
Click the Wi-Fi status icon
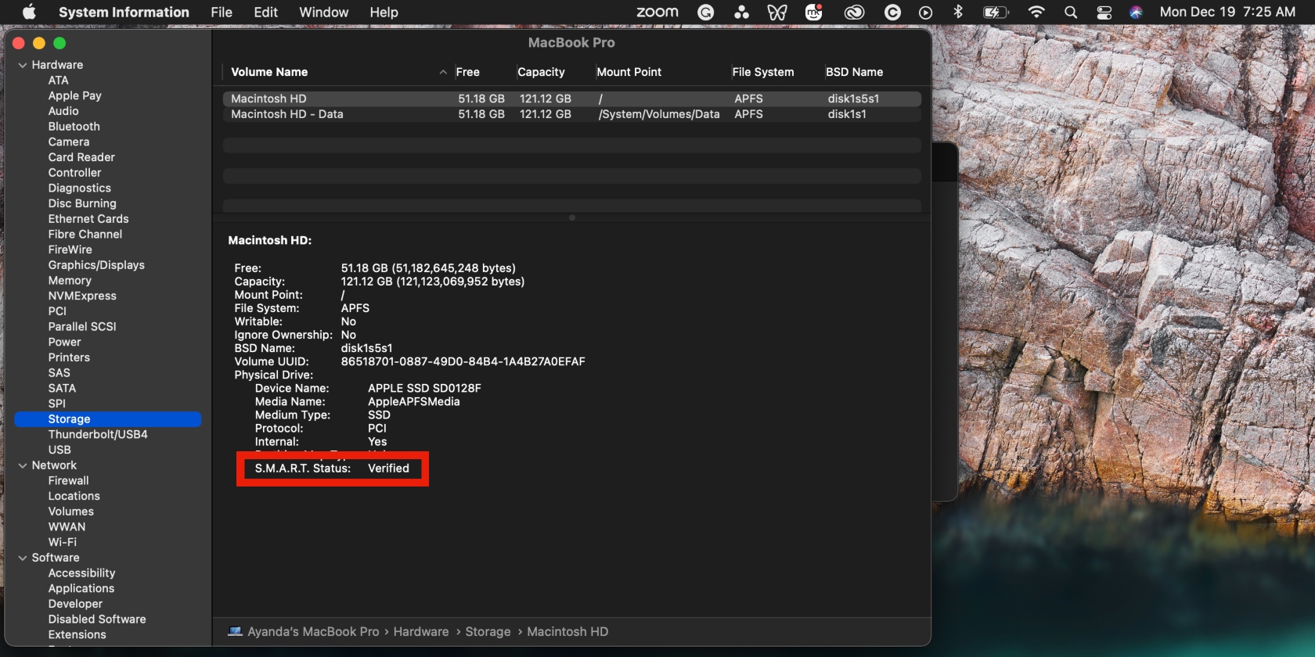click(1036, 12)
